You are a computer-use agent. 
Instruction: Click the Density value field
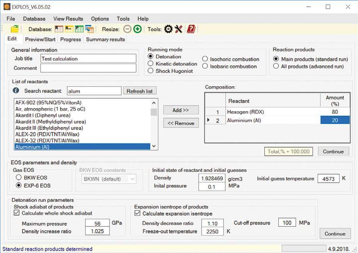[212, 178]
